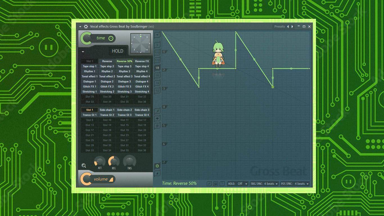Select the Tonal effect 2 preset

tap(107, 76)
